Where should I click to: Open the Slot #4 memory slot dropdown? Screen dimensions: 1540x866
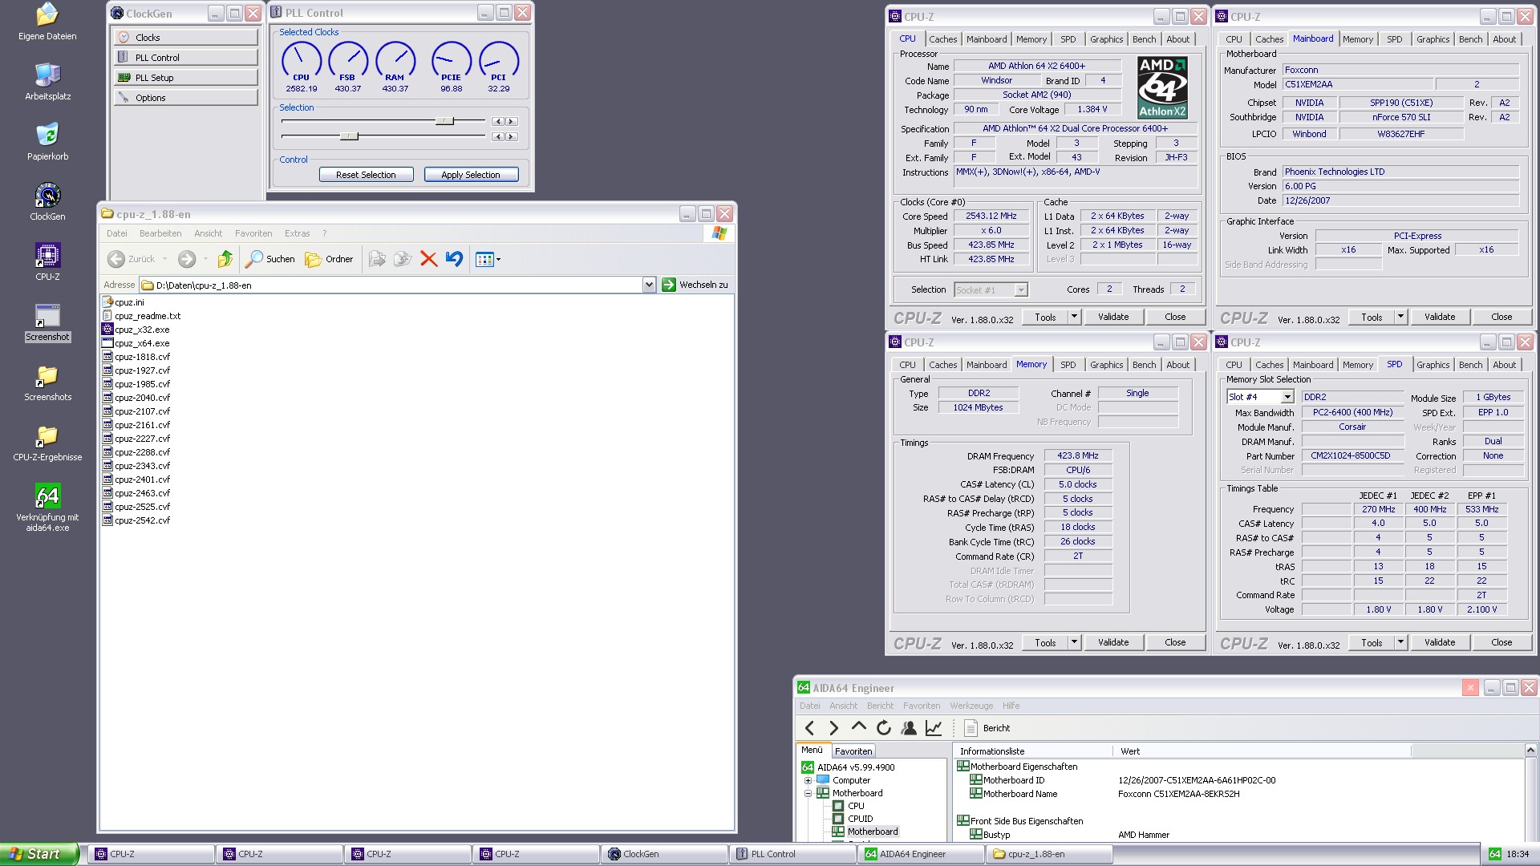tap(1287, 397)
